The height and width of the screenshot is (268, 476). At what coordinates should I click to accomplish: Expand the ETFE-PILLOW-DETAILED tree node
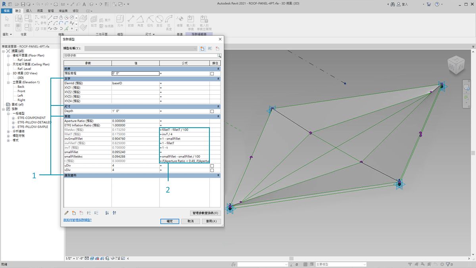click(x=13, y=123)
